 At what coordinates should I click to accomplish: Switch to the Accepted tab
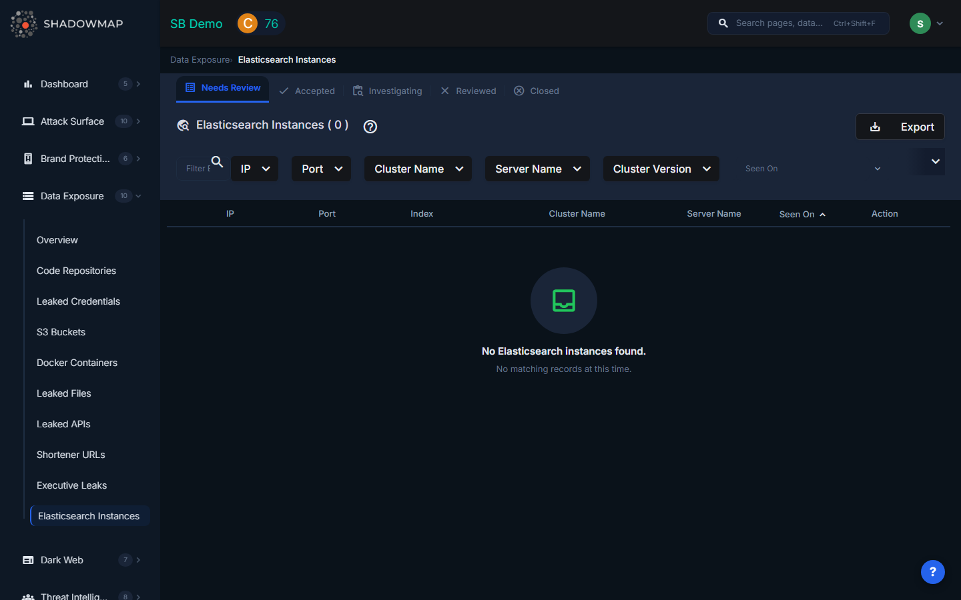[307, 91]
